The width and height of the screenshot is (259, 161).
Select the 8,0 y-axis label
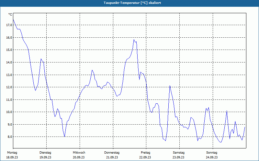pyautogui.click(x=9, y=137)
